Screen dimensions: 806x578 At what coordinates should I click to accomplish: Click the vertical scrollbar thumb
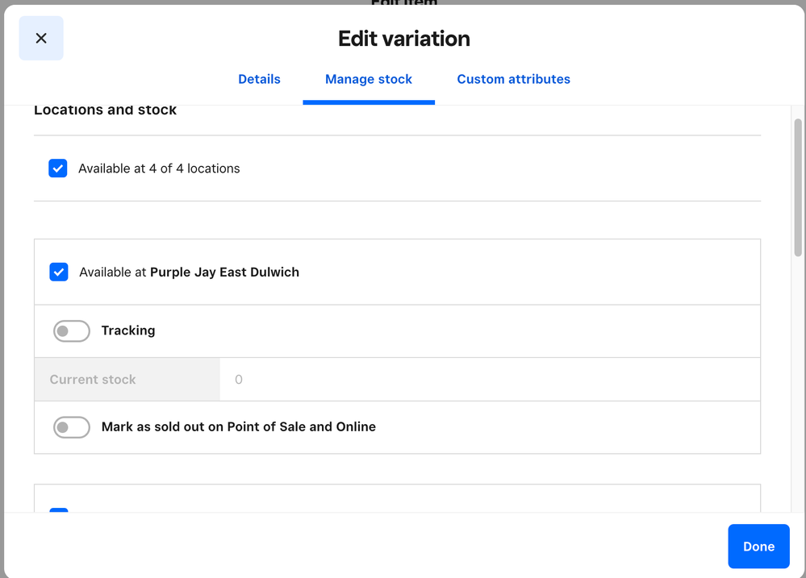click(798, 187)
